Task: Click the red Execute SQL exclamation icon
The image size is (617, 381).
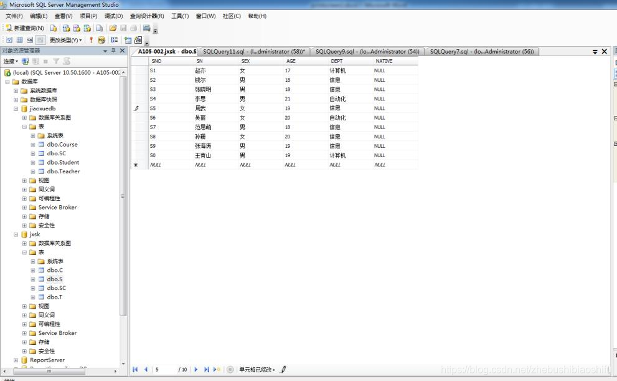Action: (x=91, y=40)
